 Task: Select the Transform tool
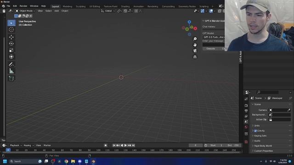pyautogui.click(x=11, y=57)
